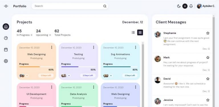Click the December, 12 date text
Screen dimensions: 219x107
[x=133, y=22]
